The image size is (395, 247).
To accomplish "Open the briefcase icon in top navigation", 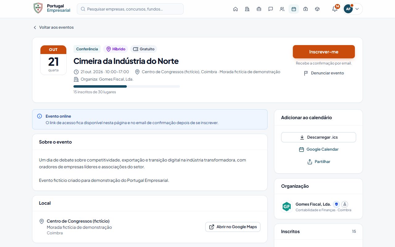I will pos(259,9).
